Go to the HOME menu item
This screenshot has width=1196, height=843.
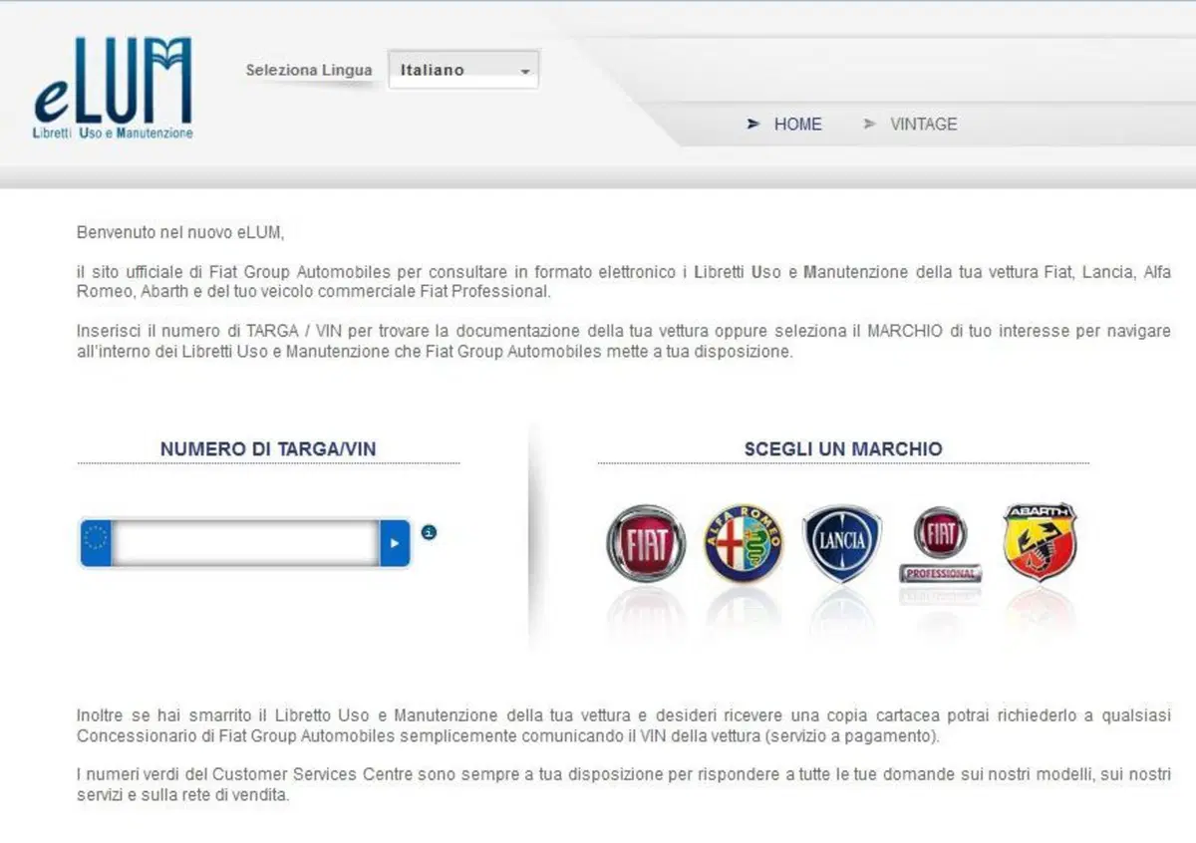click(x=797, y=124)
